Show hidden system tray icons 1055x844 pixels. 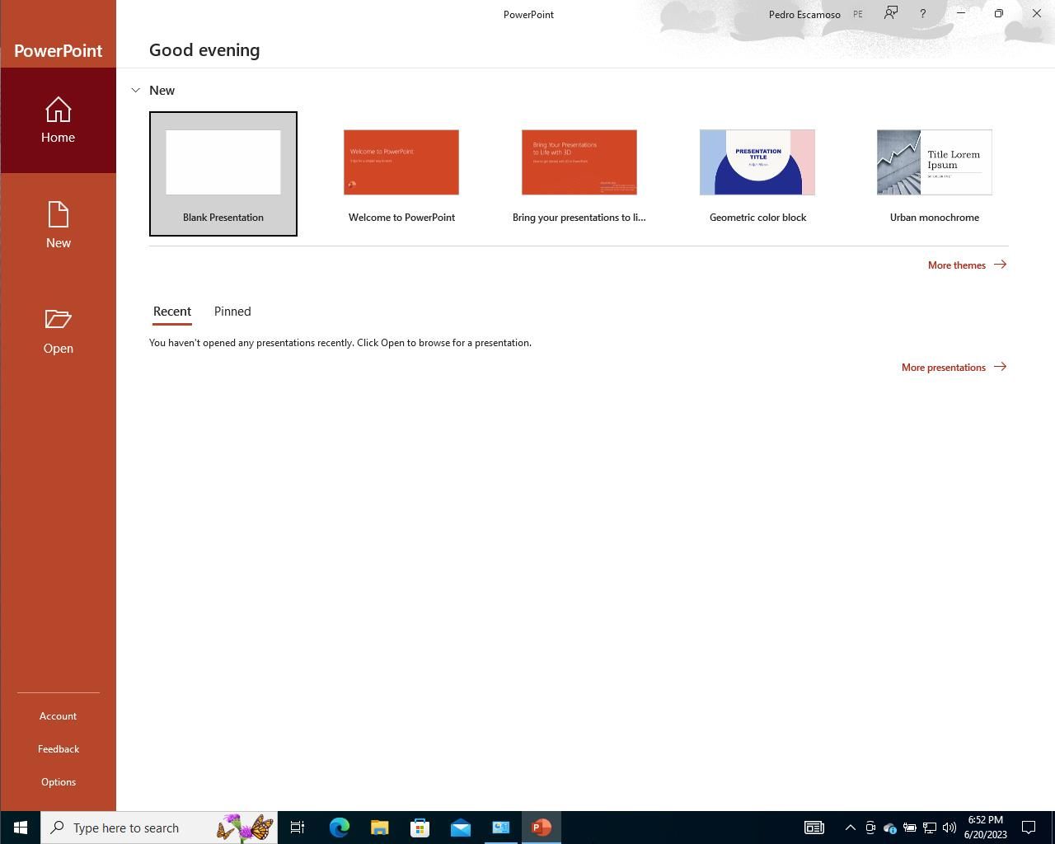click(x=850, y=828)
